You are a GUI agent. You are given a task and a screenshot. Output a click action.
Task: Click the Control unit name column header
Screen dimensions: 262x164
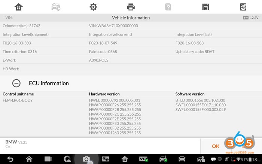18,94
